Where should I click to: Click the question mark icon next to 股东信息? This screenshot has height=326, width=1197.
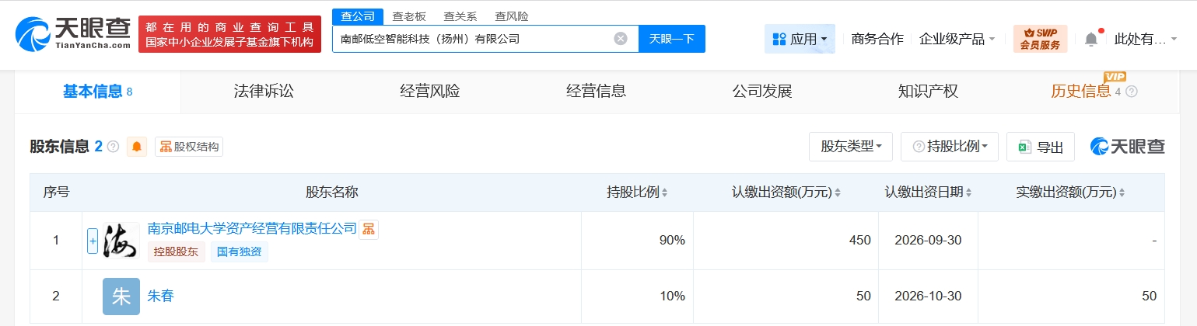[114, 147]
